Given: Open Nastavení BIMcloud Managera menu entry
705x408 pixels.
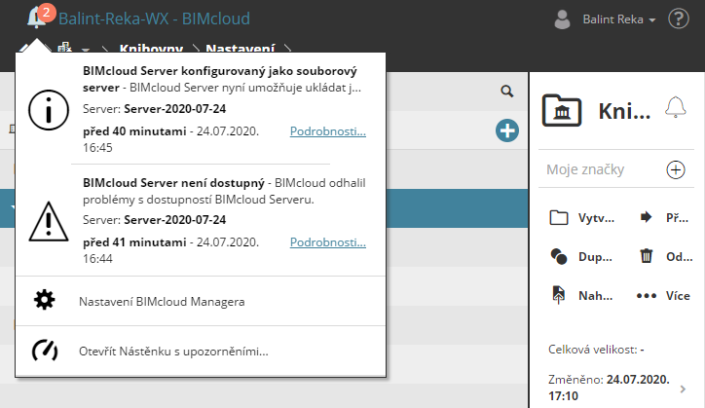Looking at the screenshot, I should point(161,302).
